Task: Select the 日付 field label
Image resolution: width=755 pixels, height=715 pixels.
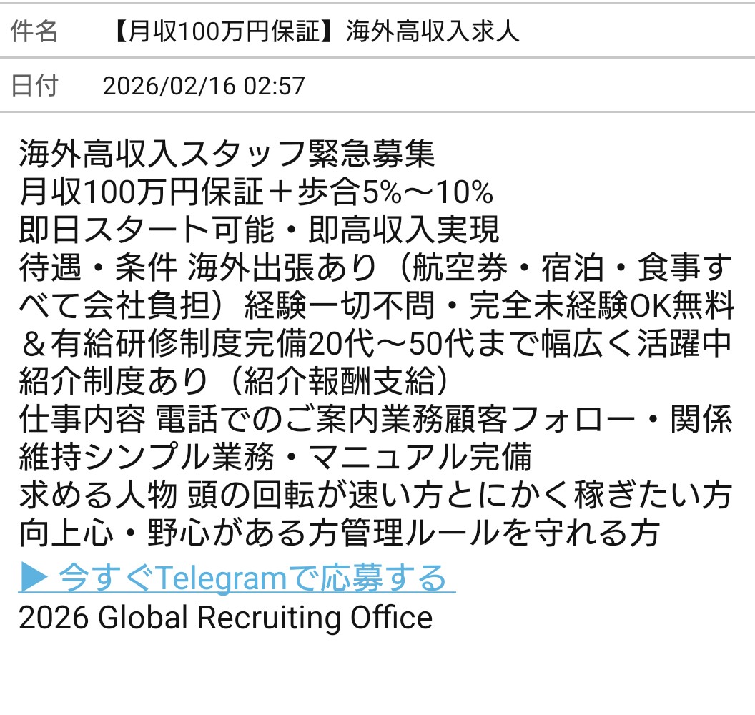Action: point(34,86)
